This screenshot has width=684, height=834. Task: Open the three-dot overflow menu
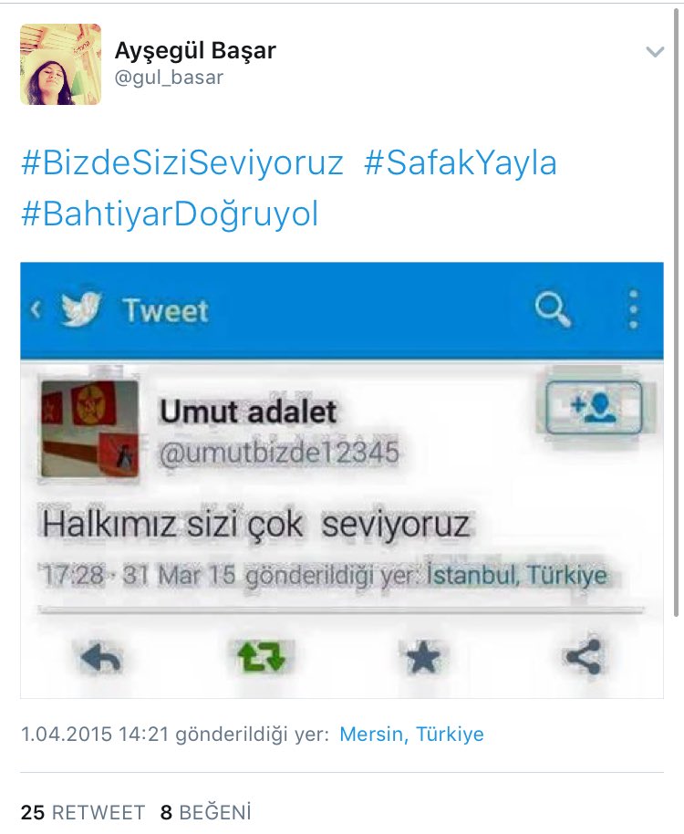tap(633, 309)
